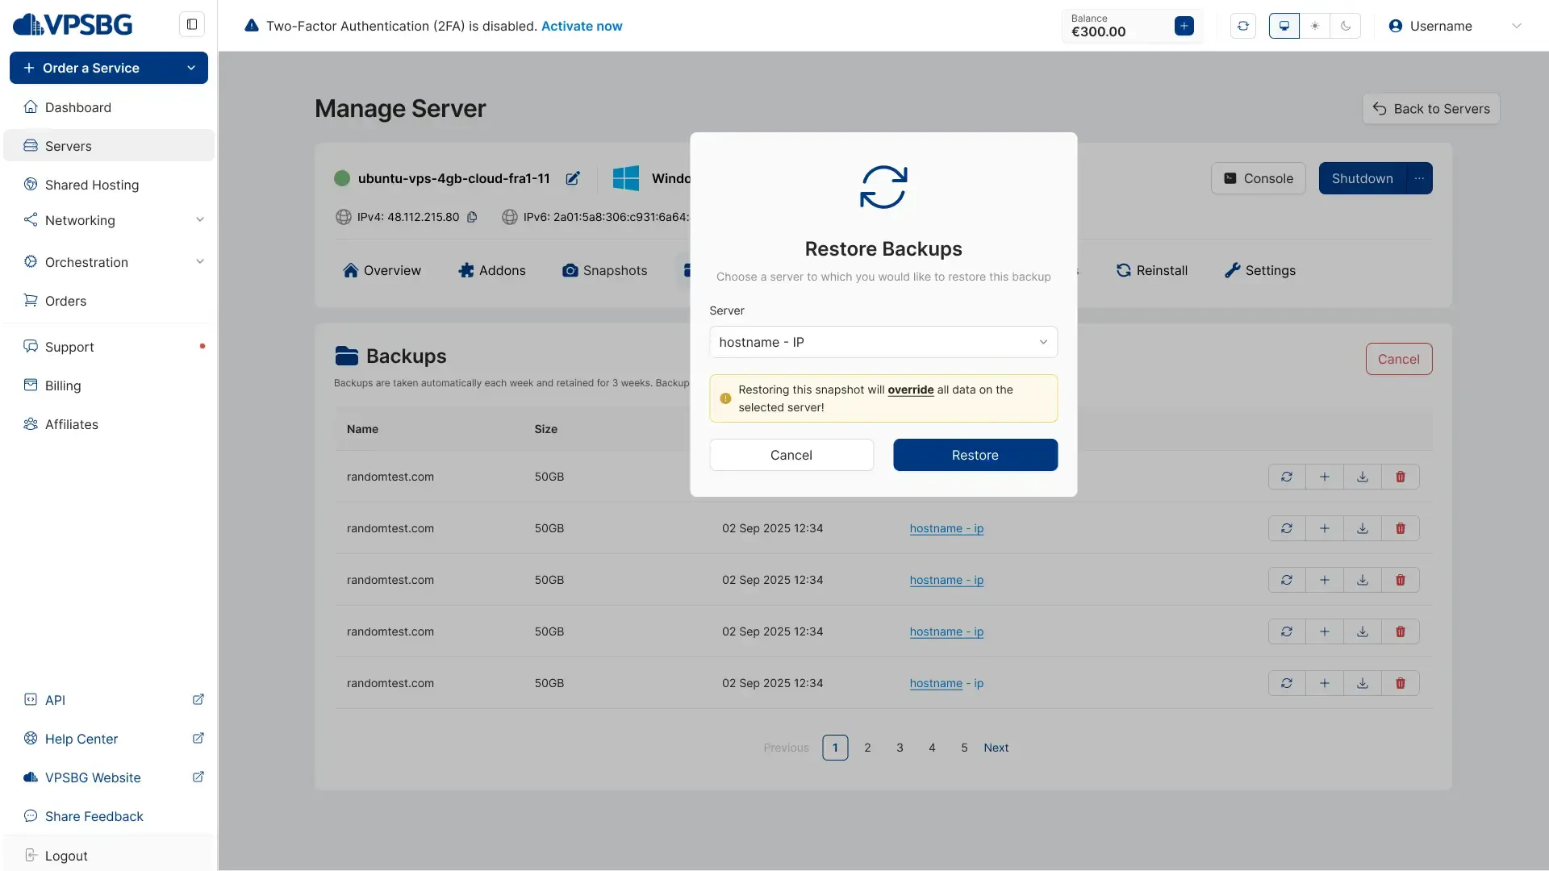This screenshot has width=1549, height=871.
Task: Click the add balance plus icon
Action: [1184, 26]
